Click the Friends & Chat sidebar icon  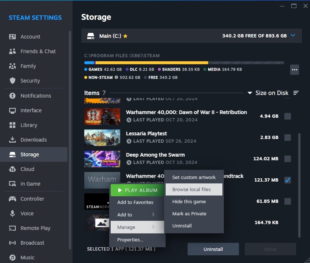(12, 51)
